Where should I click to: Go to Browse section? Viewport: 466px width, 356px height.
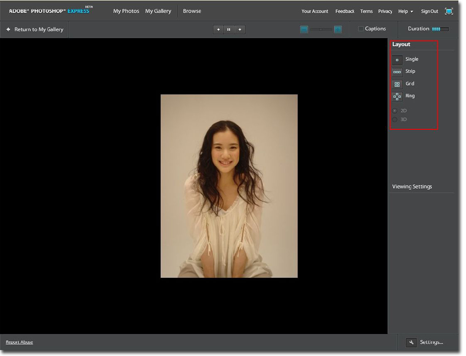pyautogui.click(x=192, y=11)
